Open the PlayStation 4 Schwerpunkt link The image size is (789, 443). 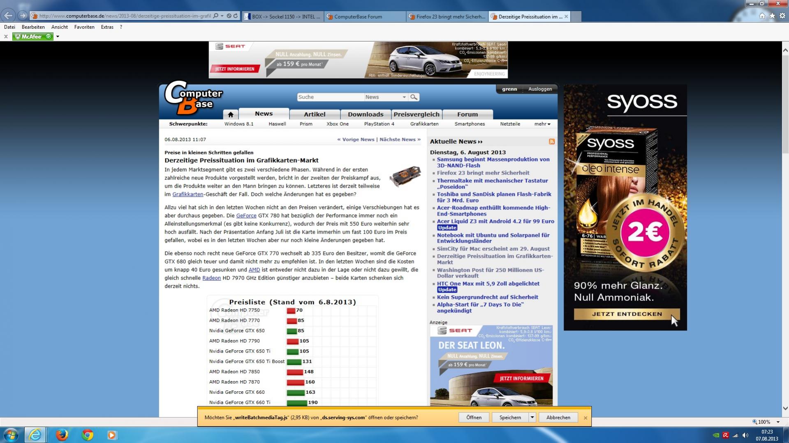point(379,124)
